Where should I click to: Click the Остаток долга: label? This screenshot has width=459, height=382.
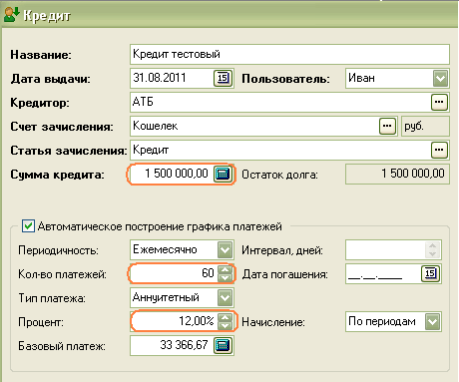[279, 175]
